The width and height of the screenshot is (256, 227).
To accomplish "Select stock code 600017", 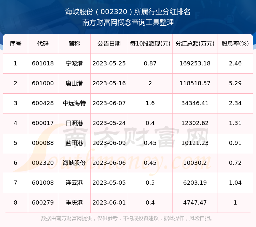I will click(43, 123).
